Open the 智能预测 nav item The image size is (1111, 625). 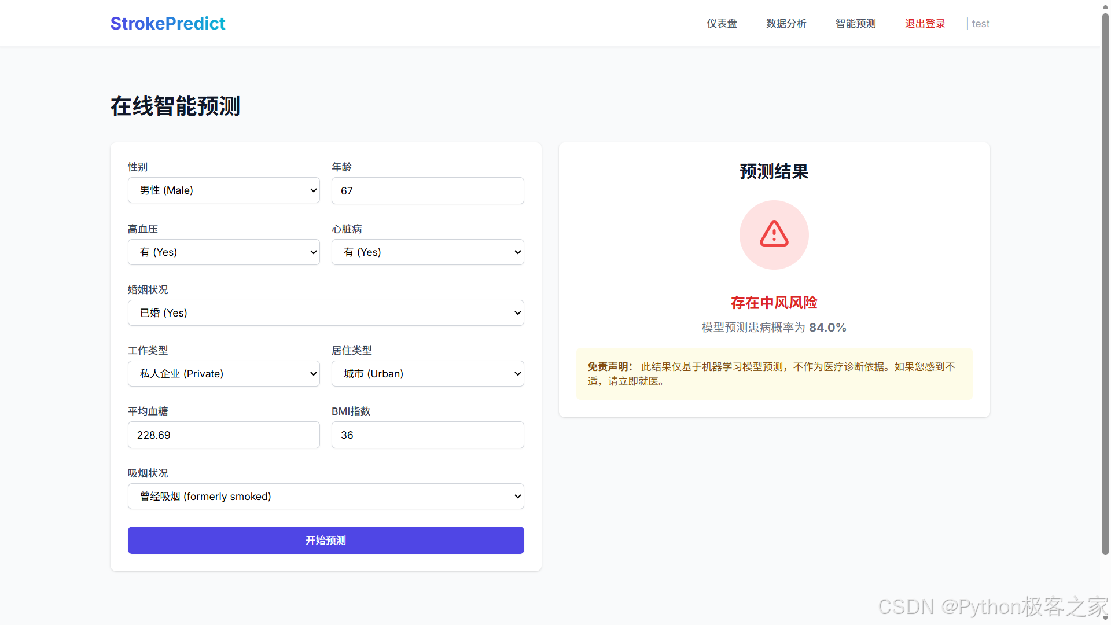pyautogui.click(x=855, y=24)
